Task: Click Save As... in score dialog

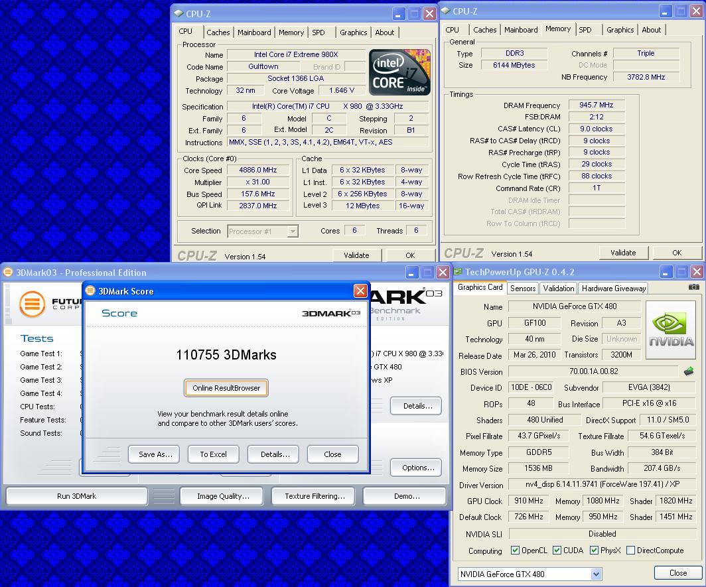Action: pos(155,454)
